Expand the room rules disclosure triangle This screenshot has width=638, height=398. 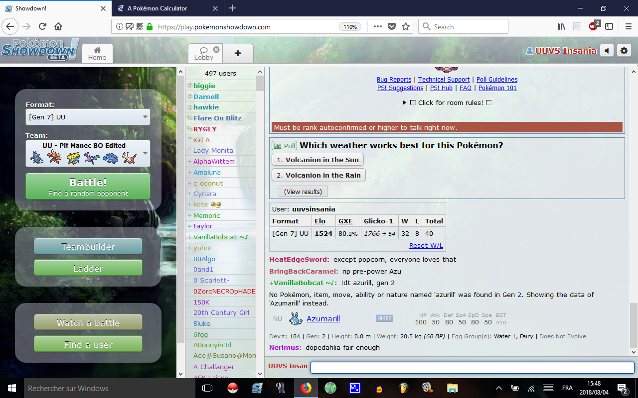[x=405, y=102]
